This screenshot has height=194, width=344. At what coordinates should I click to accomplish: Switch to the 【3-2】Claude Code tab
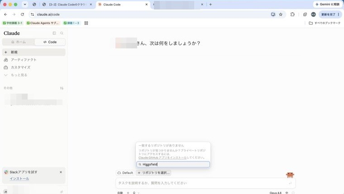click(67, 5)
